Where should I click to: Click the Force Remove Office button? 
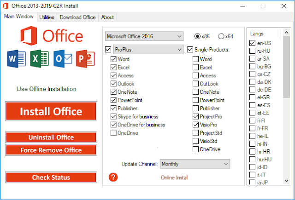(51, 150)
